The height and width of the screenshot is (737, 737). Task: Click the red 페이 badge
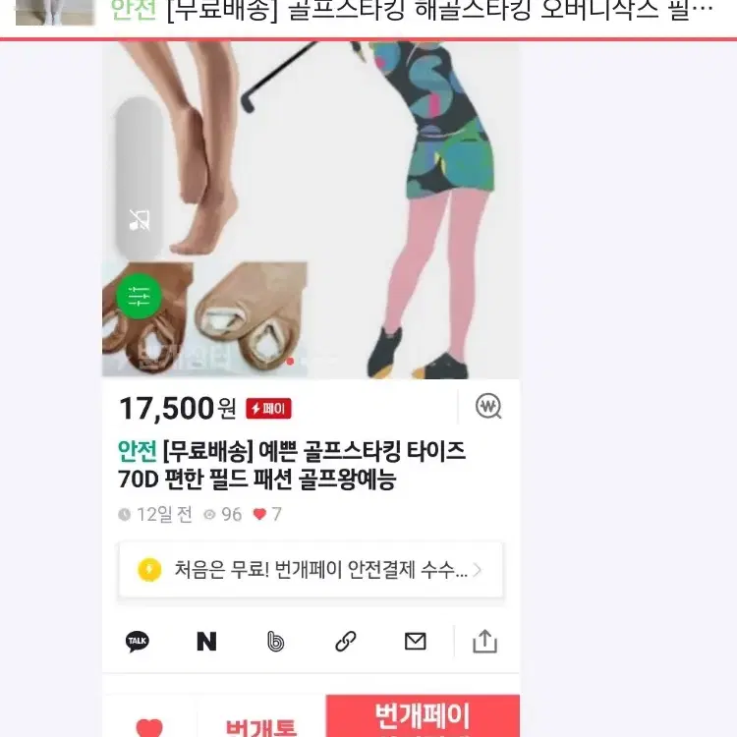pyautogui.click(x=268, y=409)
